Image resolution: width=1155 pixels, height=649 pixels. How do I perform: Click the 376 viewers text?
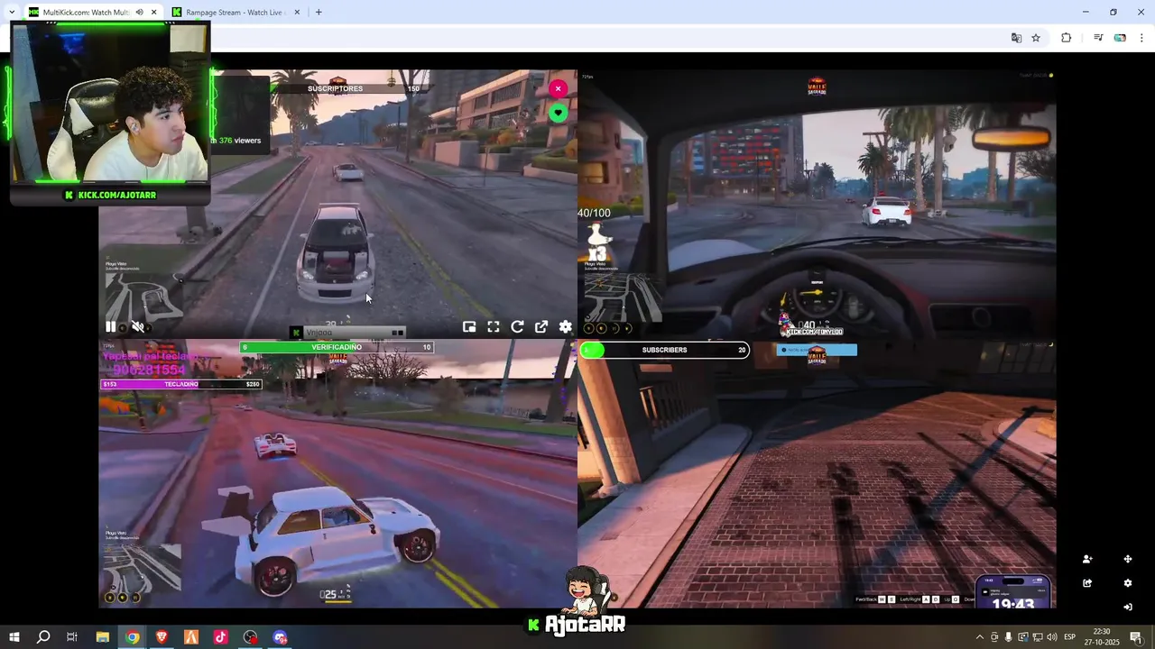coord(239,141)
